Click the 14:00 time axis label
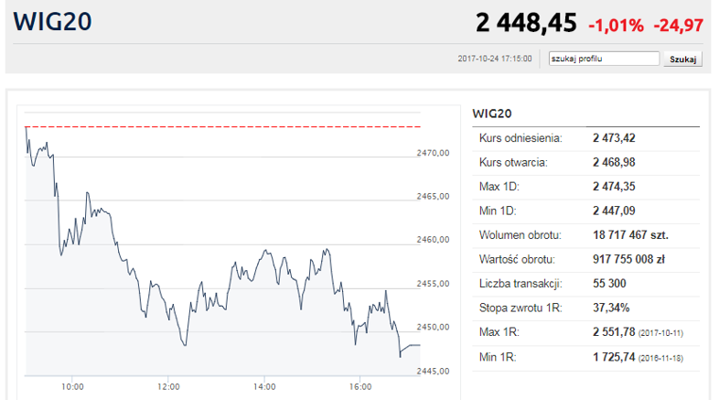The width and height of the screenshot is (719, 400). tap(264, 386)
